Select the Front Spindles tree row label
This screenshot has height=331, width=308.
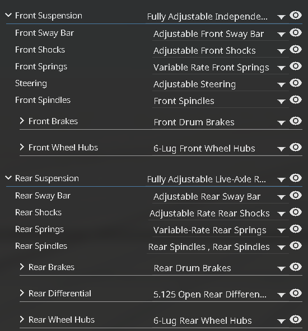point(43,100)
